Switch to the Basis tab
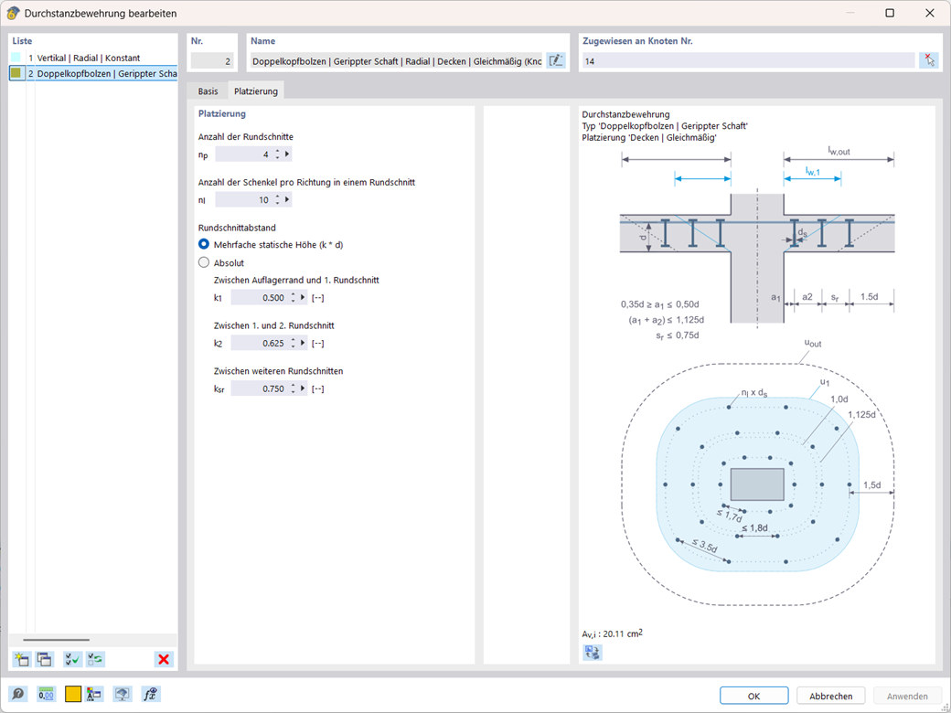This screenshot has height=713, width=951. click(x=208, y=90)
